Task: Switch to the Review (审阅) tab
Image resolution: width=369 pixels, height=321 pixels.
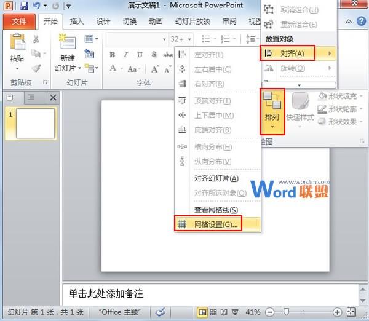Action: pos(229,22)
